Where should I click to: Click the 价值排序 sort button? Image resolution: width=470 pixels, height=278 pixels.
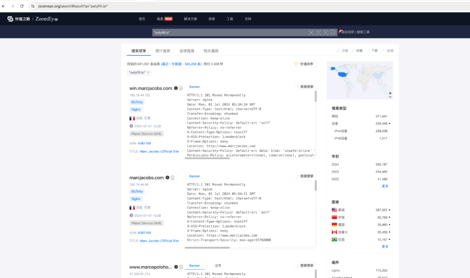[304, 64]
